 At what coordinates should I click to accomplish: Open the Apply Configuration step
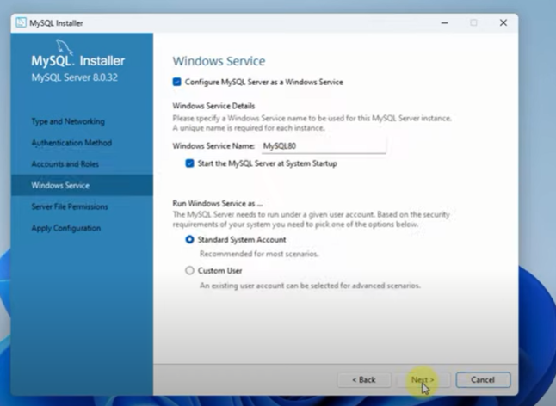pos(66,228)
